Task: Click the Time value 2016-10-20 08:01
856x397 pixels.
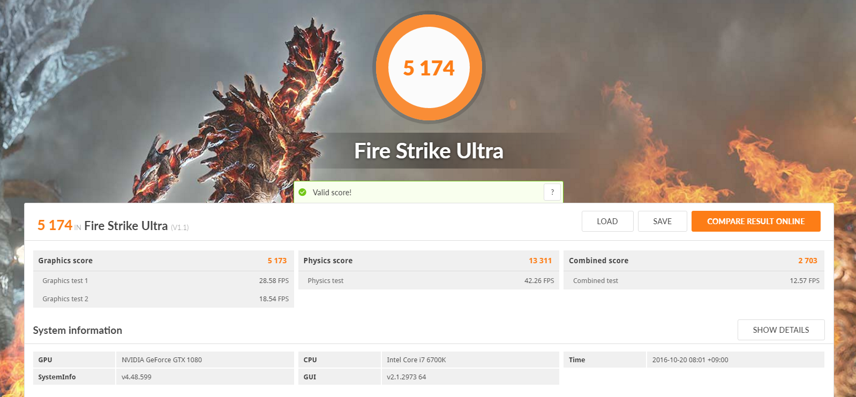Action: (690, 360)
